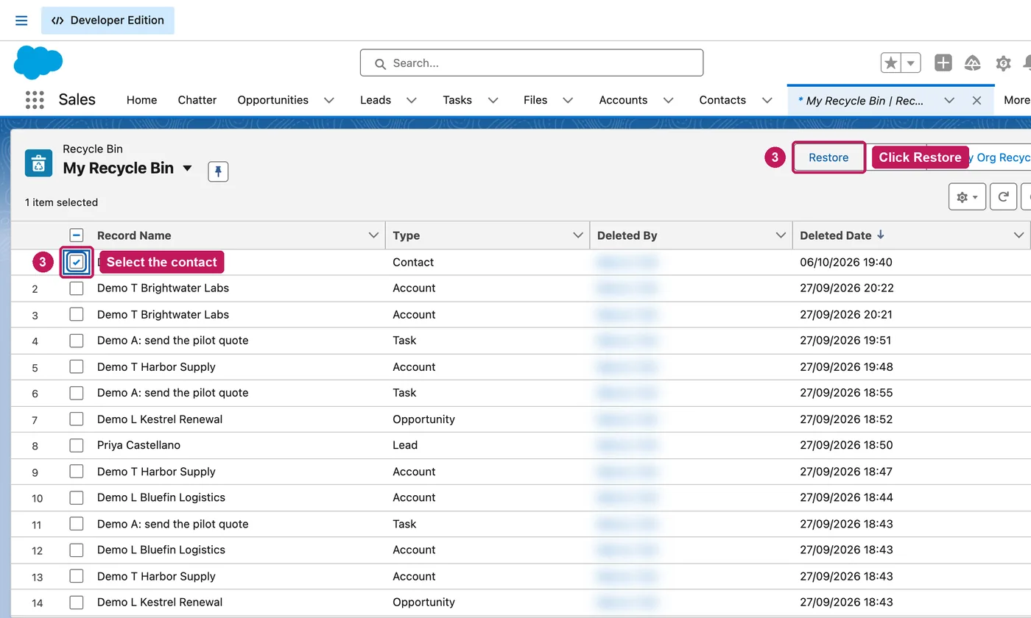Check the row 13 Demo T Harbor Supply box
Image resolution: width=1031 pixels, height=618 pixels.
pyautogui.click(x=77, y=576)
